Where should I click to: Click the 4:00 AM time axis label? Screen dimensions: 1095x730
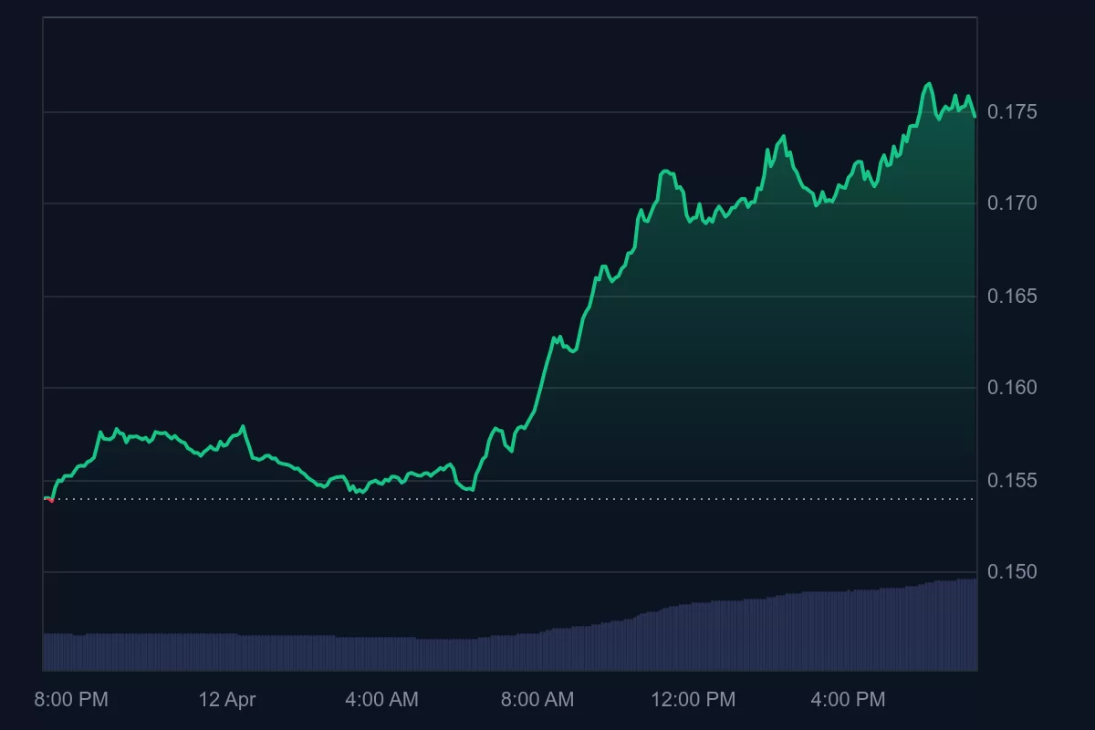point(381,700)
